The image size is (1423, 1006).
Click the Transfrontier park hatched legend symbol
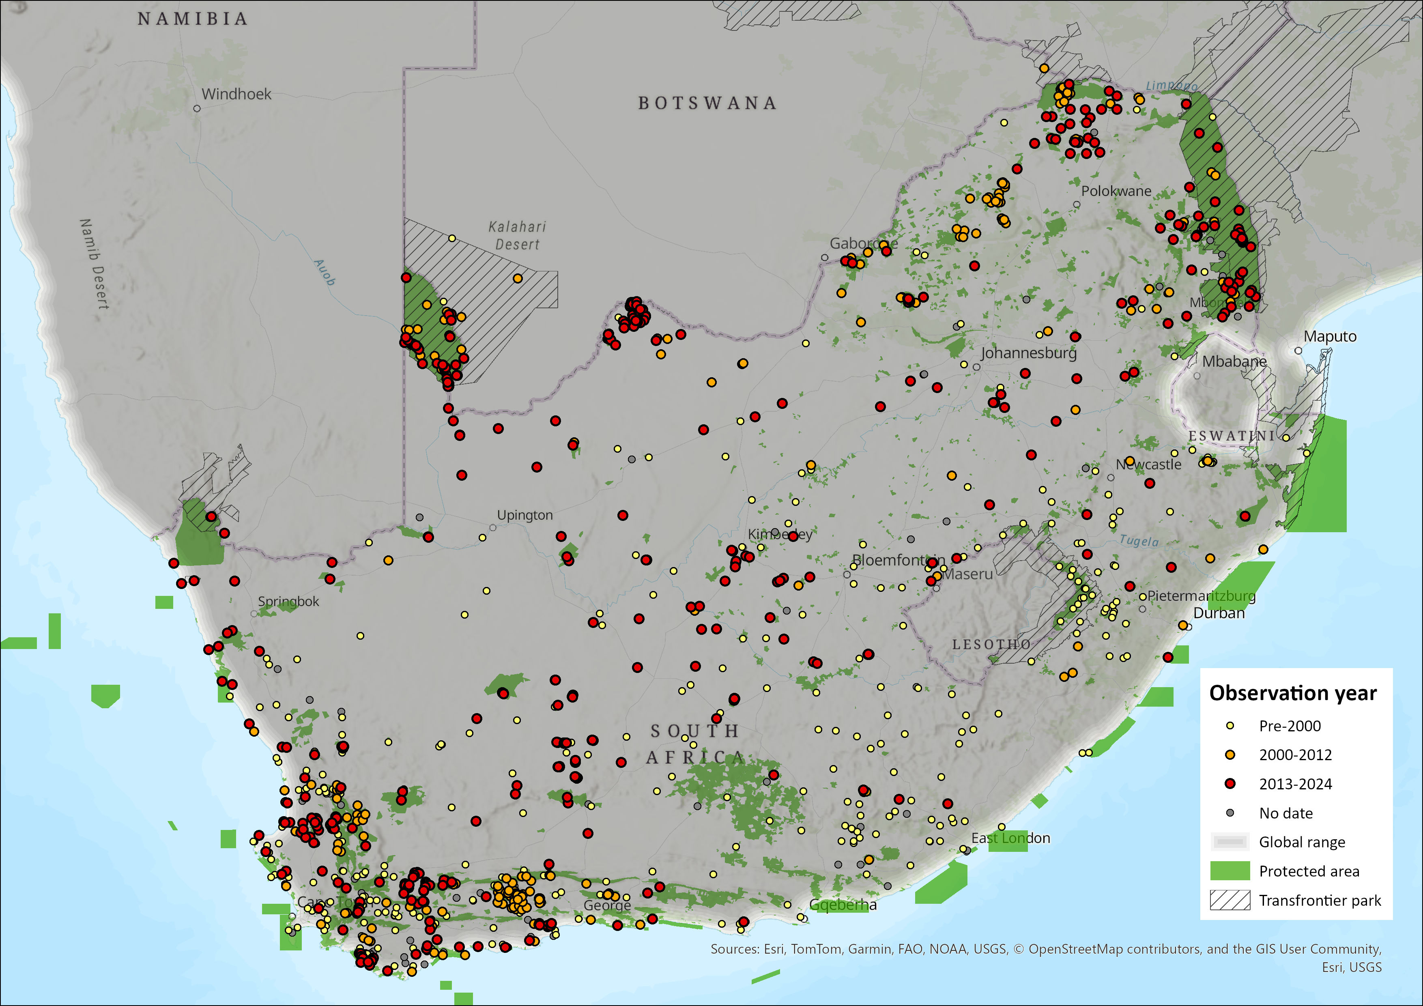(x=1230, y=900)
